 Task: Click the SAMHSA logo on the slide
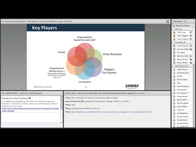click(132, 86)
